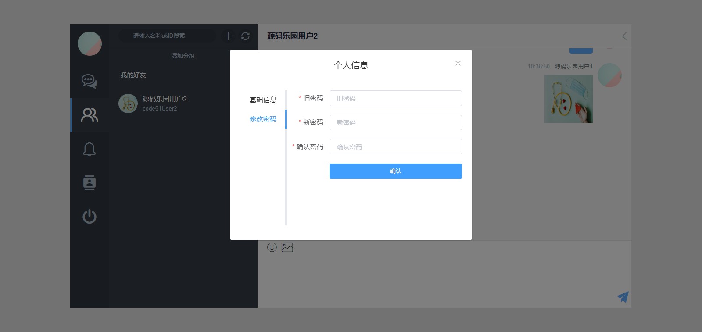Click the blue 确认 button

[395, 171]
